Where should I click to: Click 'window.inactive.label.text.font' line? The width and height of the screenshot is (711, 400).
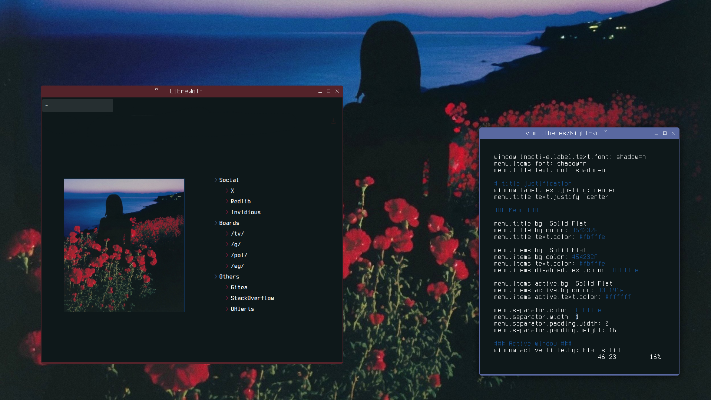(x=570, y=157)
